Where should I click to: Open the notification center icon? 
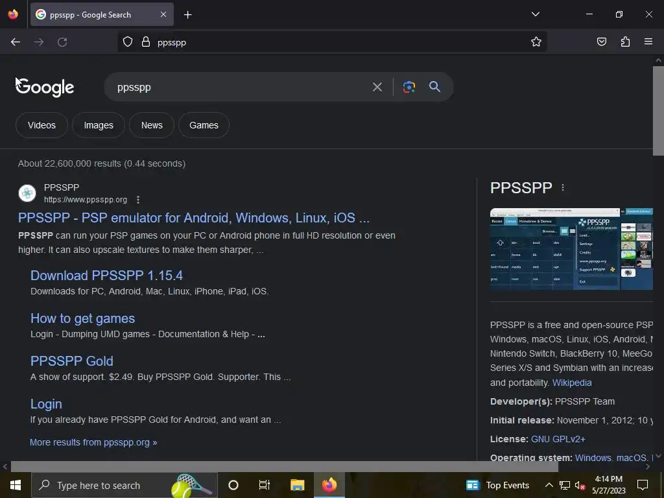(643, 485)
